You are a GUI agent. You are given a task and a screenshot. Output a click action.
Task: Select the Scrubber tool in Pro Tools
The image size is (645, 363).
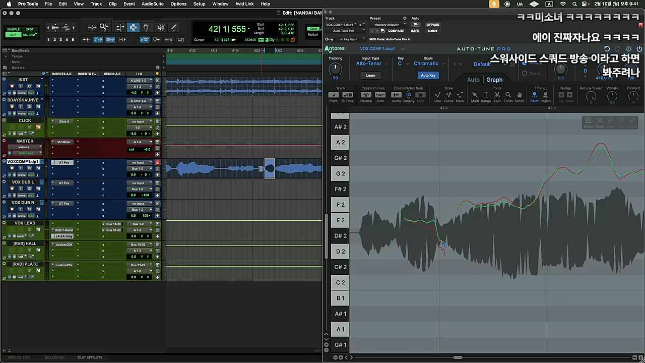[161, 27]
